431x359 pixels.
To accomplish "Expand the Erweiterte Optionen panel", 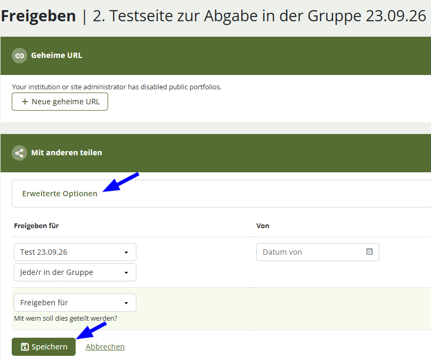I will (60, 194).
